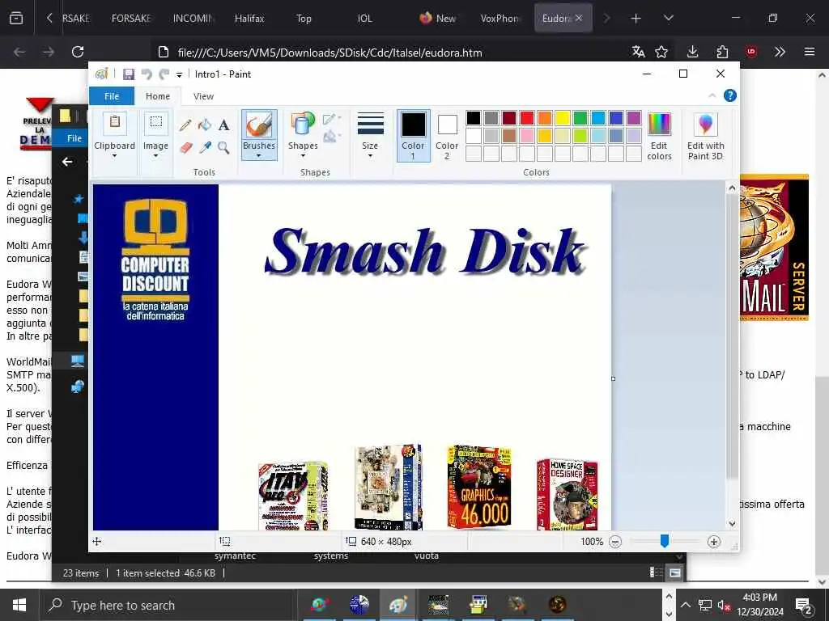This screenshot has width=829, height=621.
Task: Open the Windows Start menu
Action: click(19, 605)
